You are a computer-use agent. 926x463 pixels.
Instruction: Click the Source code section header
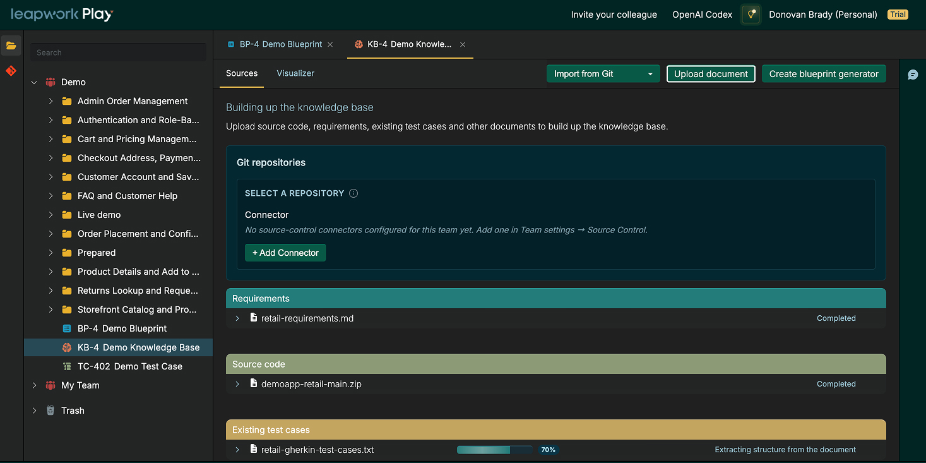coord(555,364)
